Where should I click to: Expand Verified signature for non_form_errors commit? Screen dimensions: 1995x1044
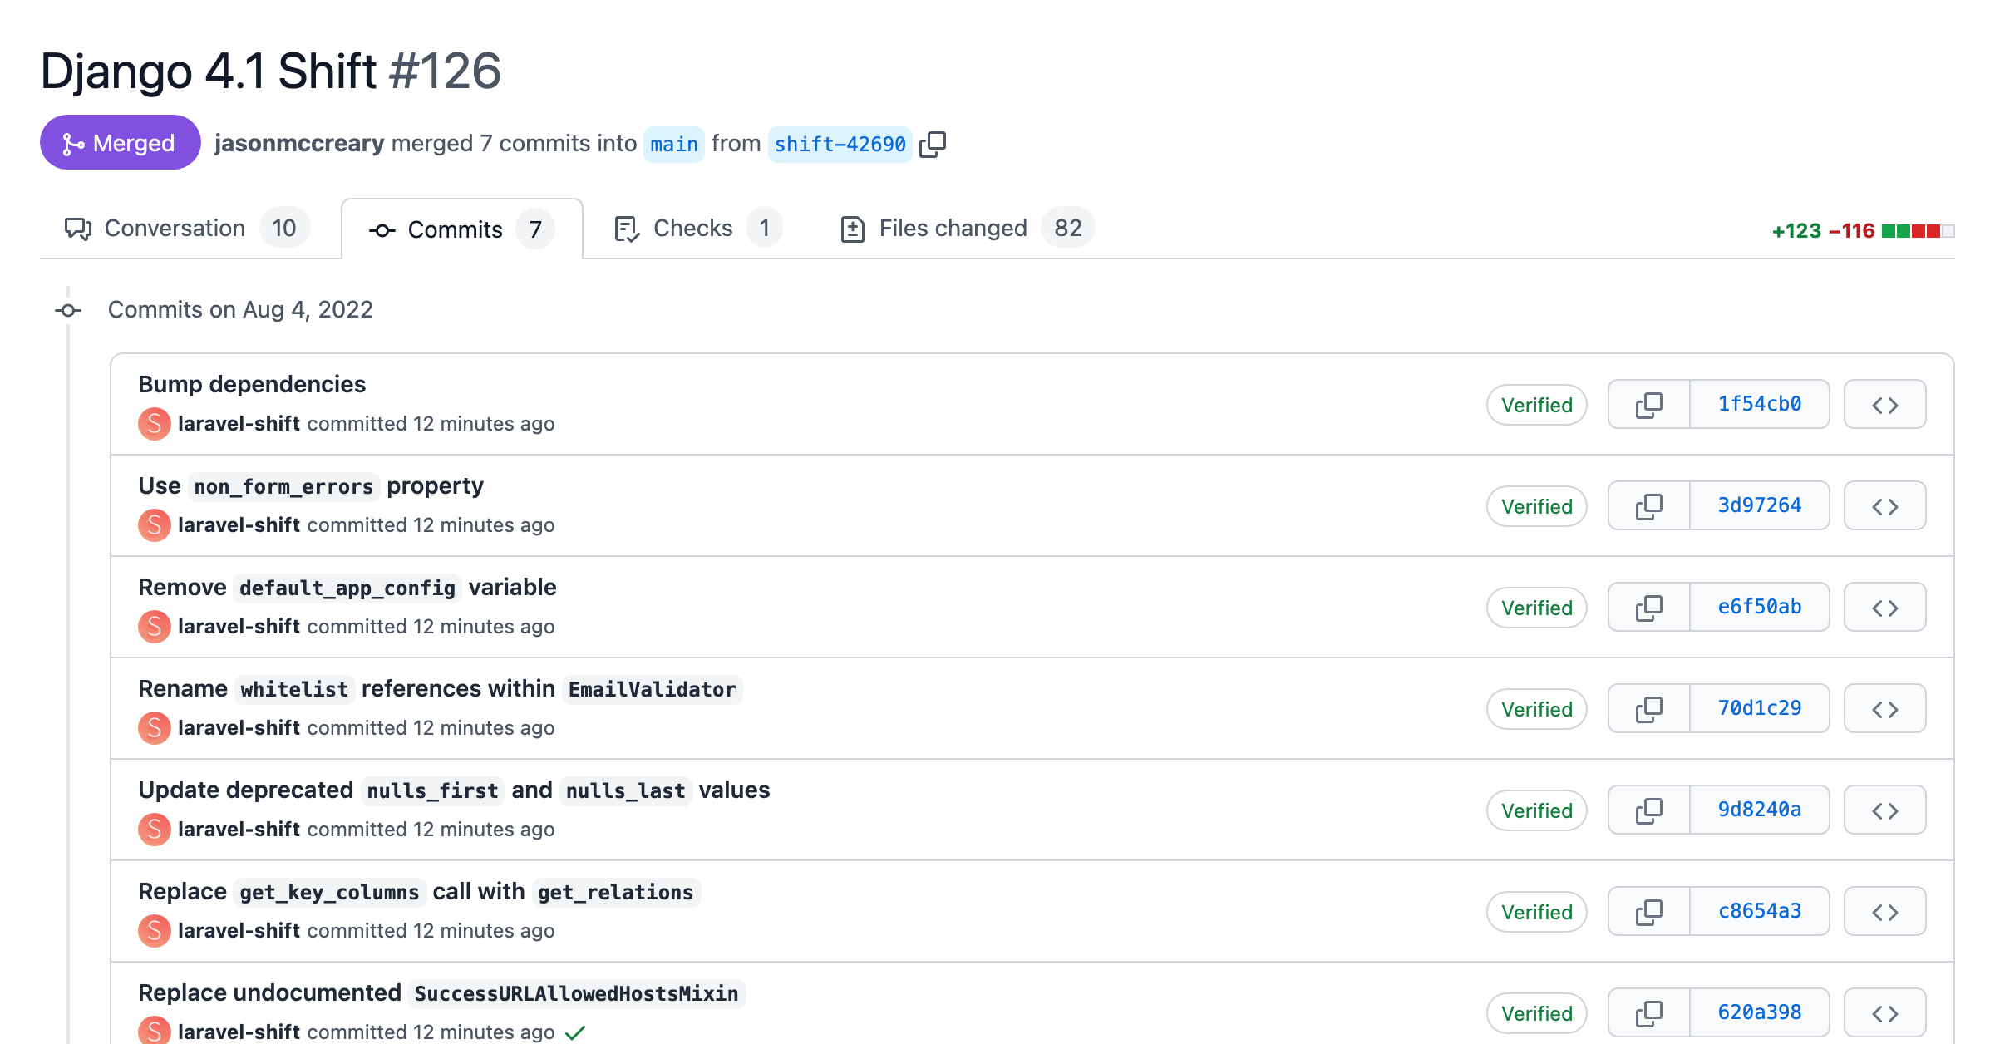click(x=1536, y=506)
